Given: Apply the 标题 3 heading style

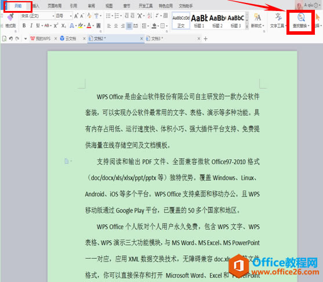Looking at the screenshot, I should (x=236, y=21).
